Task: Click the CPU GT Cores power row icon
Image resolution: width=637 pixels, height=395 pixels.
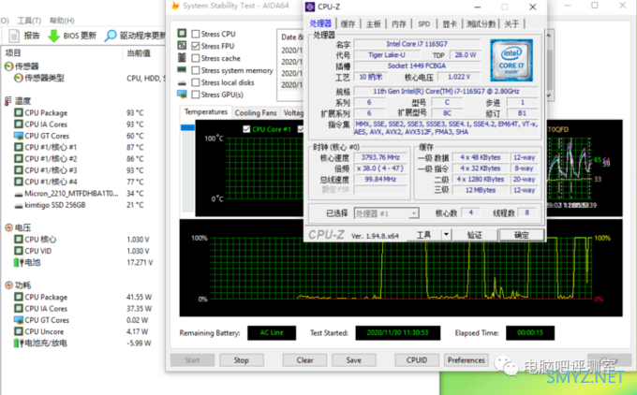Action: point(19,320)
